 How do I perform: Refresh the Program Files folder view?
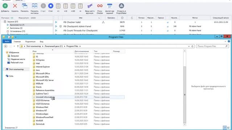point(192,46)
